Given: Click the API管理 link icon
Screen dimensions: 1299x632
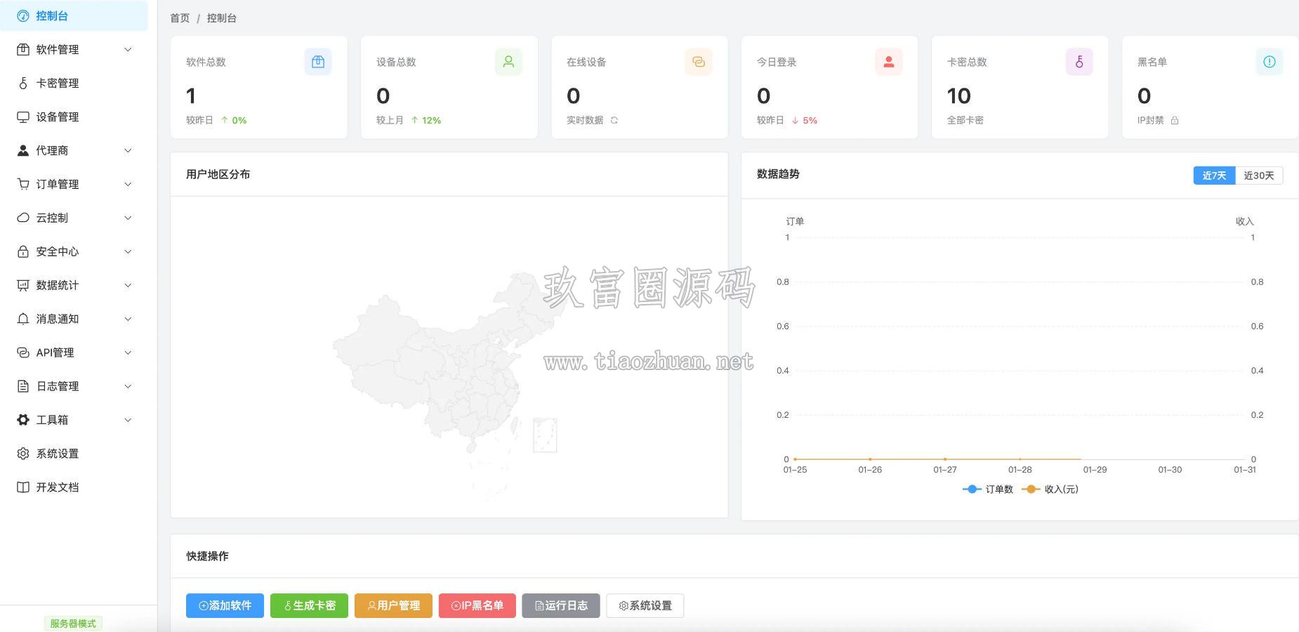Looking at the screenshot, I should [x=23, y=353].
